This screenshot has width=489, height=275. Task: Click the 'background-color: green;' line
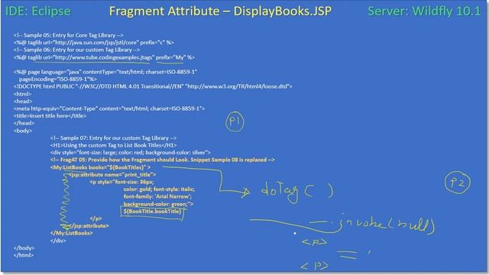tap(158, 204)
